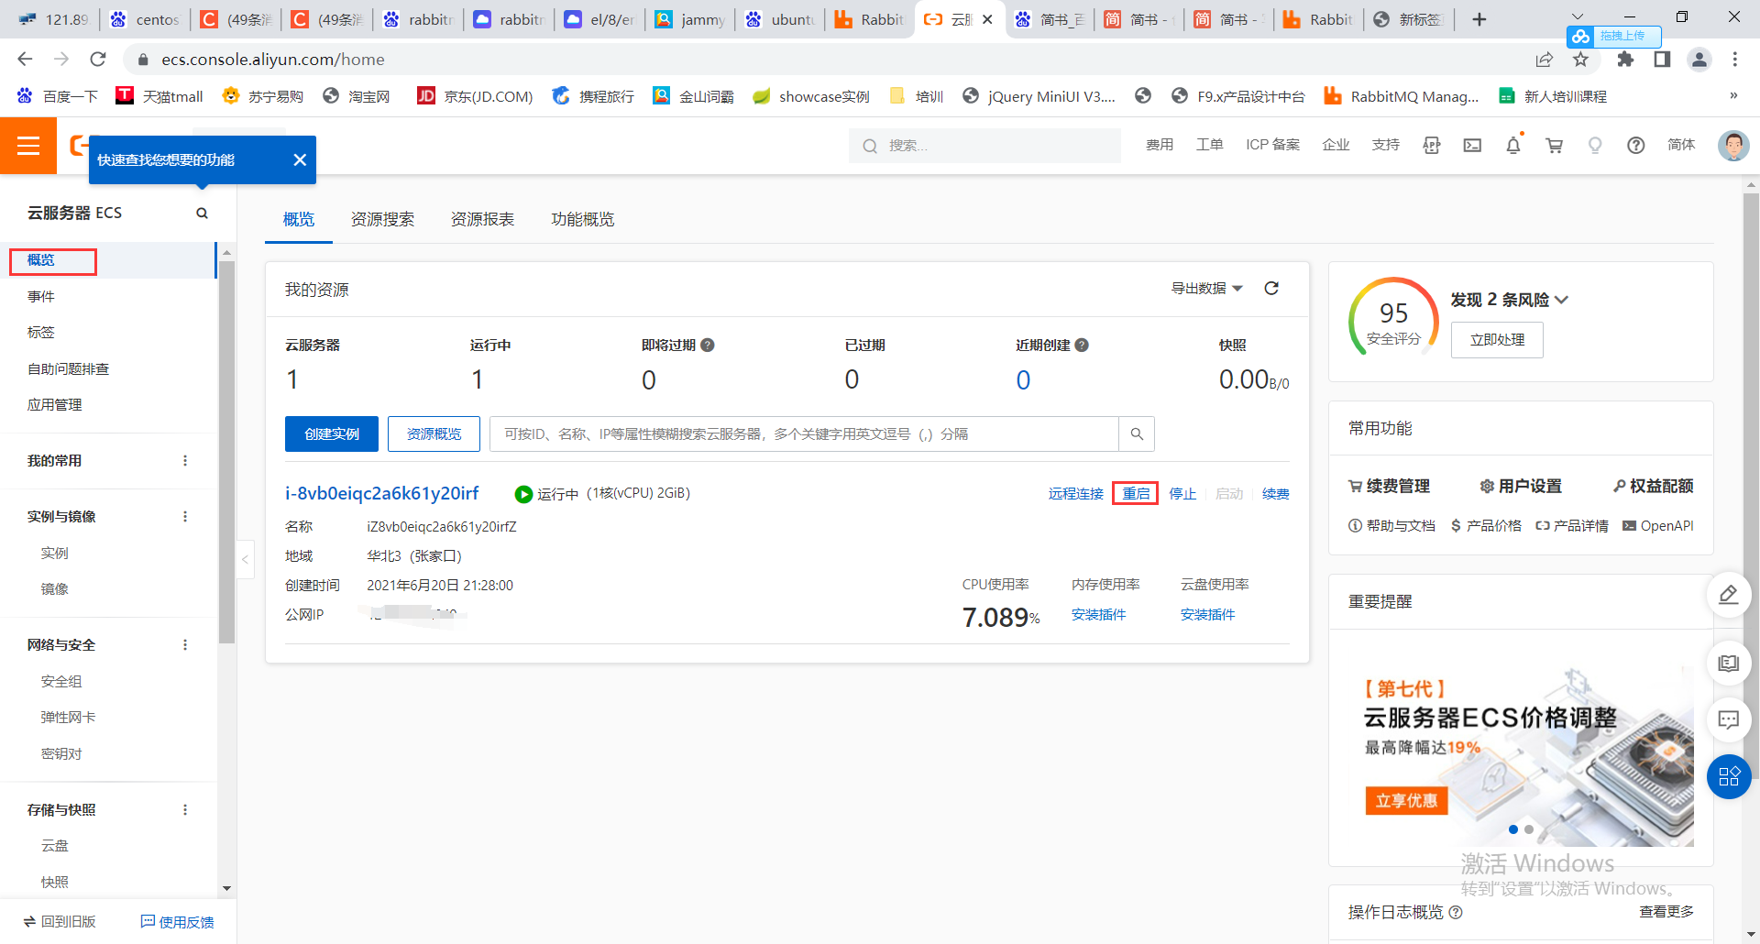Show more bookmarks with double chevron
The image size is (1760, 944).
pos(1733,96)
